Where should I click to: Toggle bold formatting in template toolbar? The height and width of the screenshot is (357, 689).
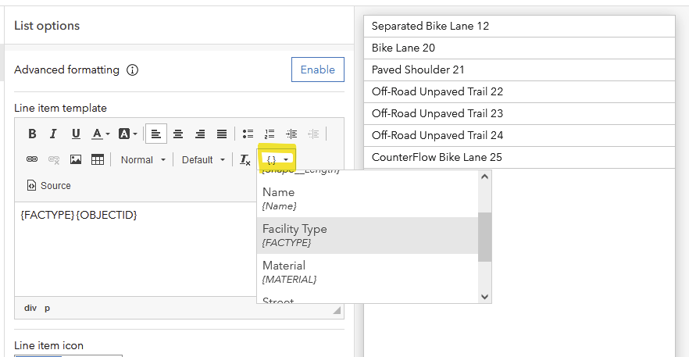[32, 134]
